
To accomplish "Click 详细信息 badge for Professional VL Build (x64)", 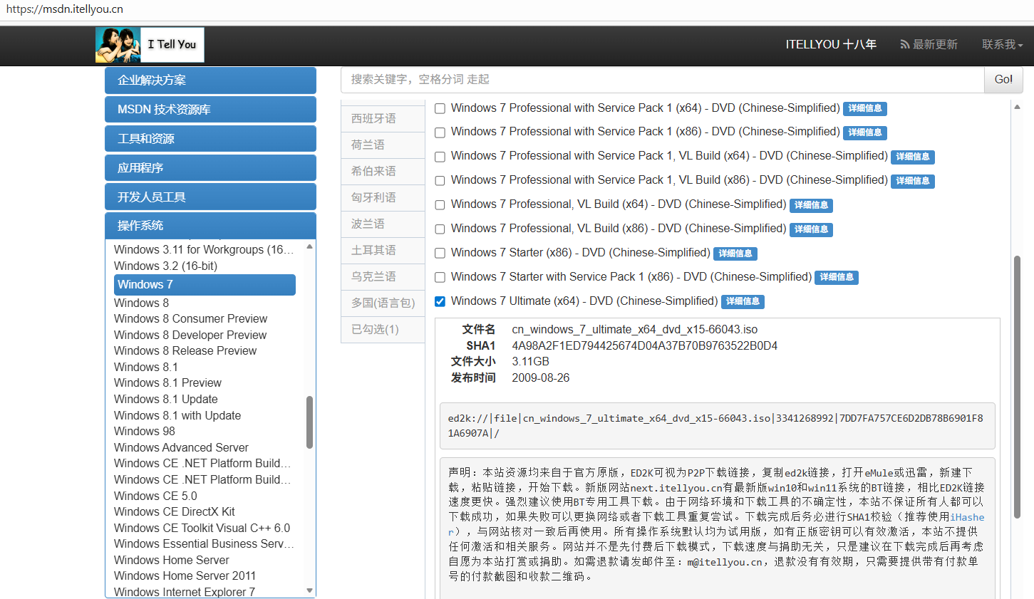I will tap(811, 205).
